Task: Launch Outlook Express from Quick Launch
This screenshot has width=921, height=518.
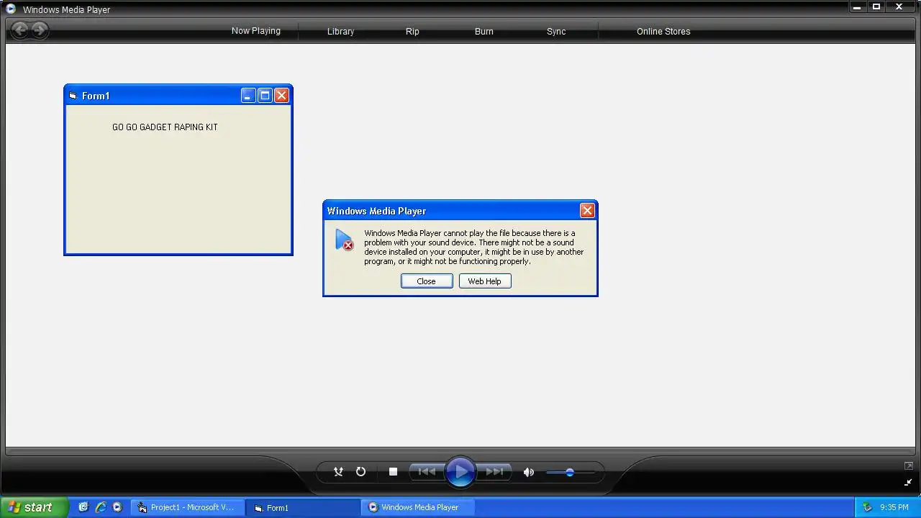Action: pos(83,507)
